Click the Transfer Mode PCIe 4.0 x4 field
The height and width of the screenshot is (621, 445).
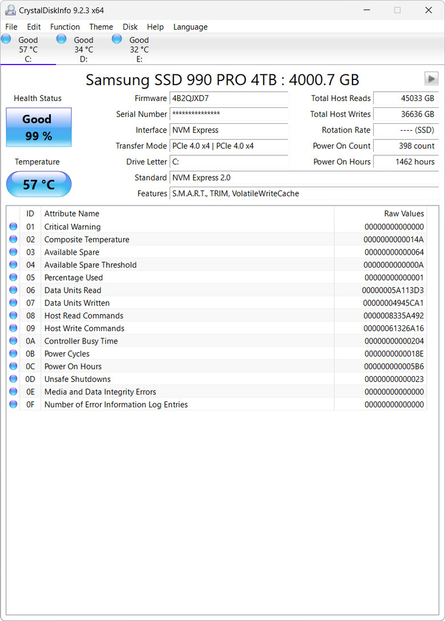pos(229,146)
